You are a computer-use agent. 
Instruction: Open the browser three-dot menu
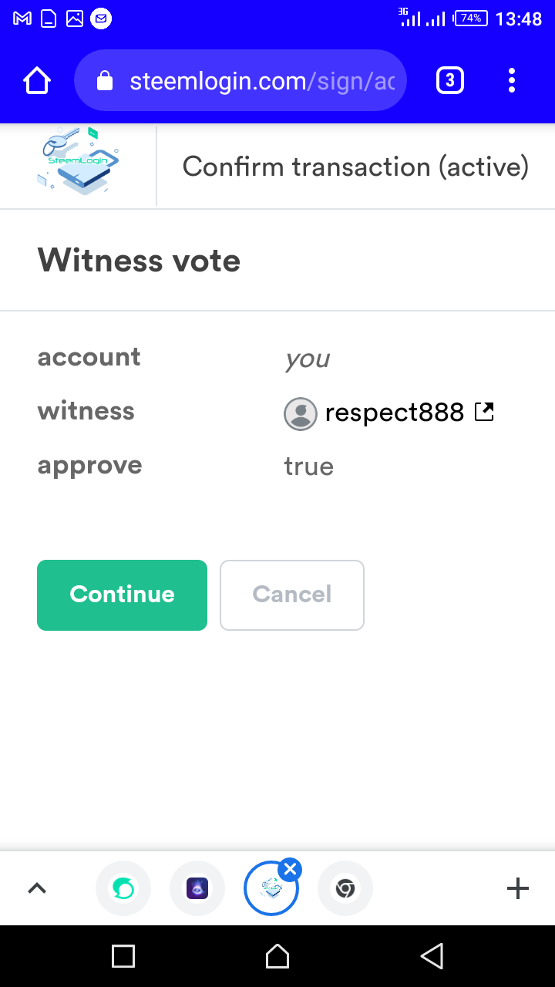pyautogui.click(x=512, y=80)
